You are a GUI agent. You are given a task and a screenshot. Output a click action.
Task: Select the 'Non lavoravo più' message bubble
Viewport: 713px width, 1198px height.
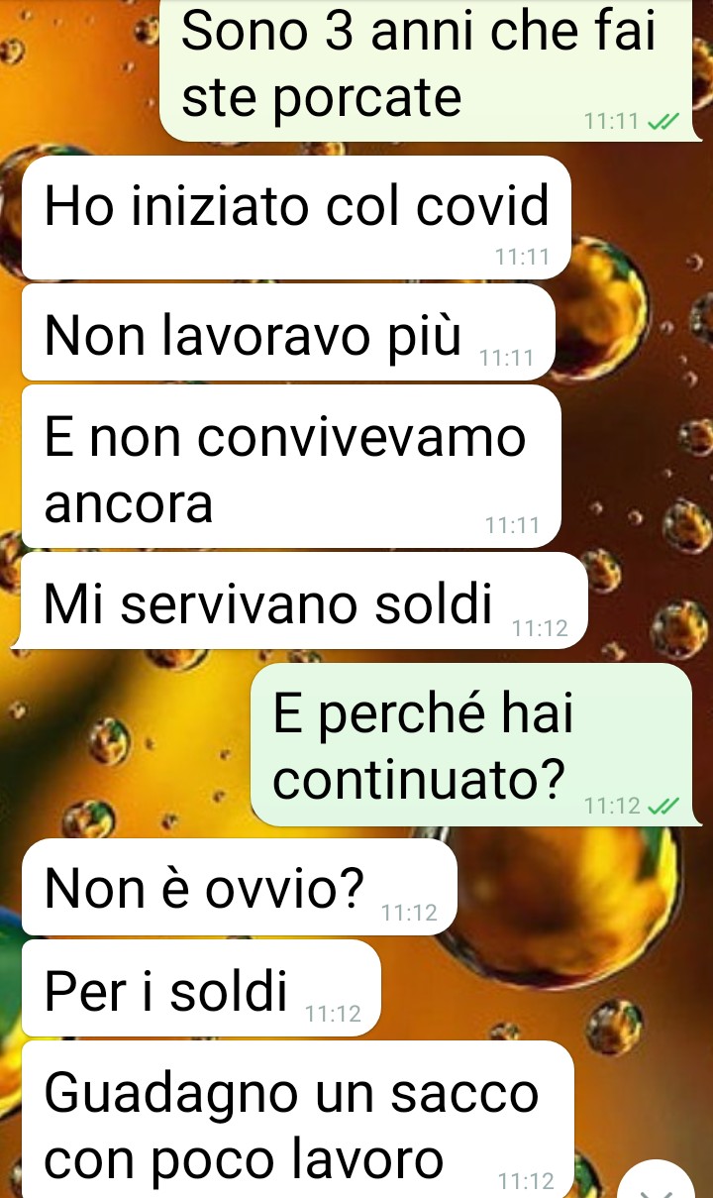pos(288,333)
